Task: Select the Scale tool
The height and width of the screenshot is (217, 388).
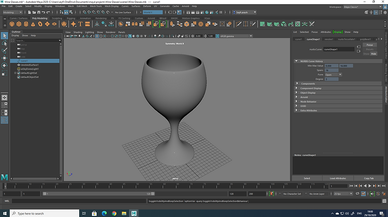Action: point(5,73)
